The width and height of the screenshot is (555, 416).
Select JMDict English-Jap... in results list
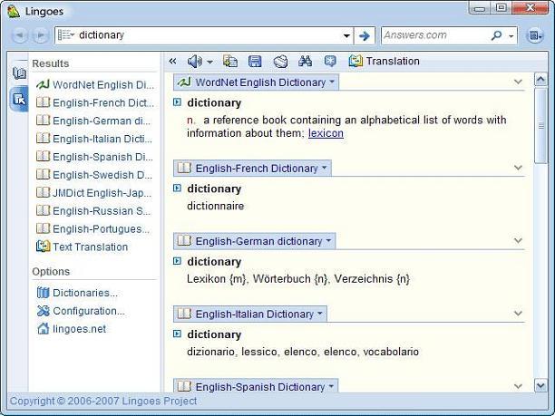(x=93, y=193)
